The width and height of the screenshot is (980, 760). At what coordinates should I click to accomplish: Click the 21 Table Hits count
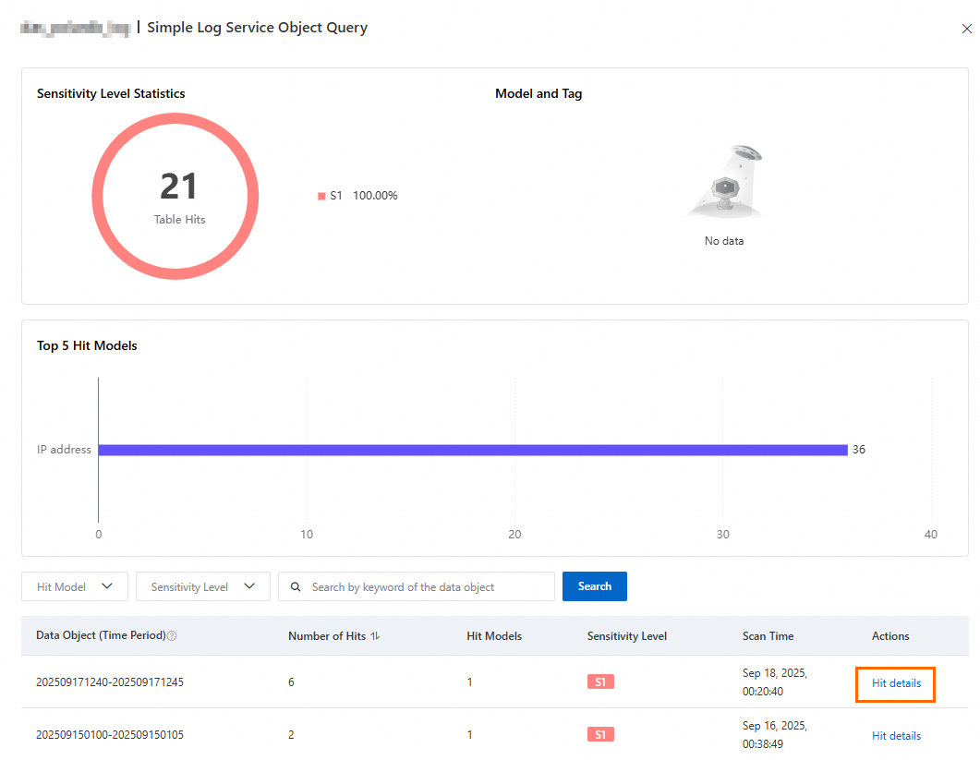click(178, 187)
